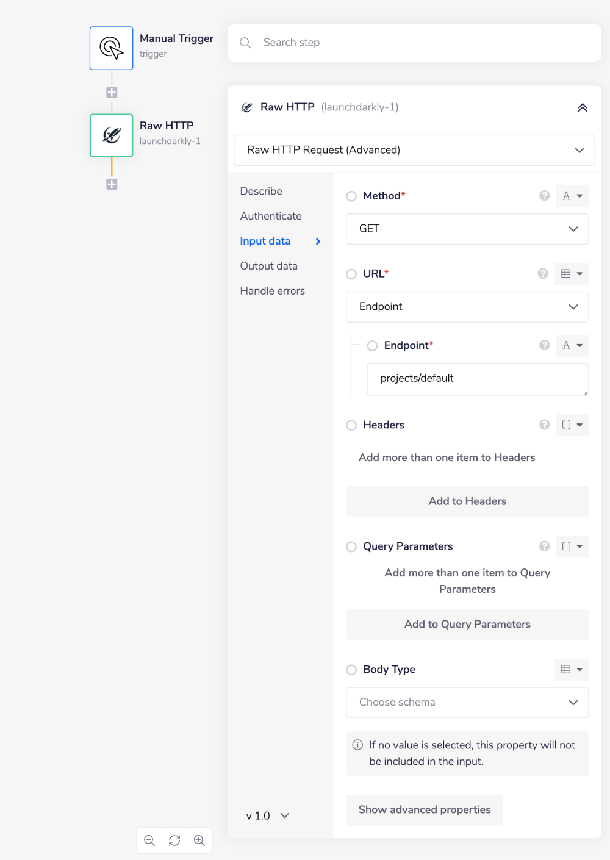Viewport: 610px width, 860px height.
Task: Edit the projects/default endpoint value
Action: 478,378
